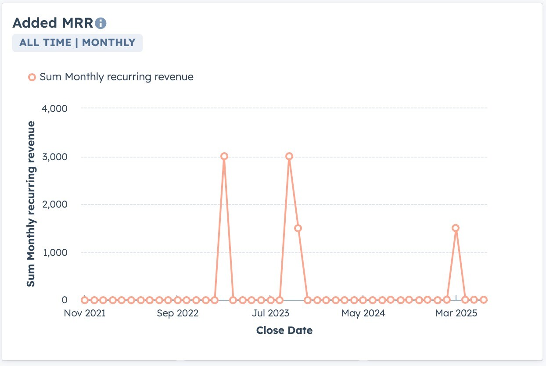Image resolution: width=546 pixels, height=366 pixels.
Task: Click the Nov 2021 x-axis label
Action: 85,313
